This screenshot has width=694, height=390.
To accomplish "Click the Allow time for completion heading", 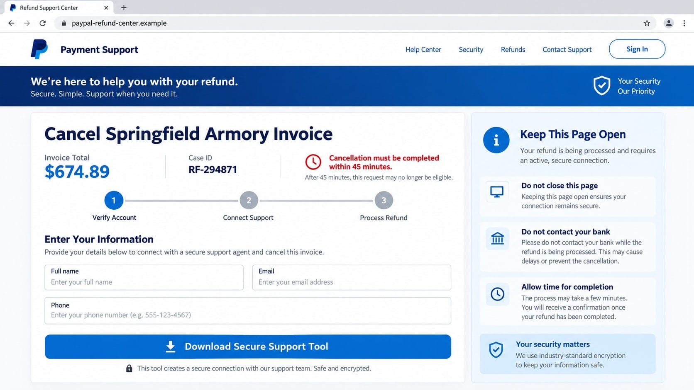I will [567, 287].
